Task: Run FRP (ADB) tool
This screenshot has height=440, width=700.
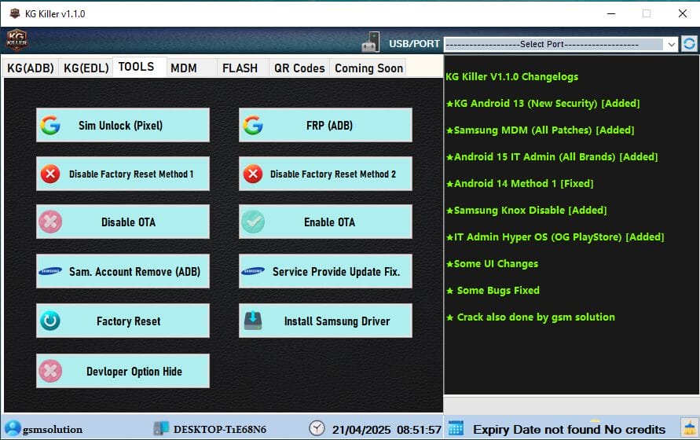Action: tap(325, 125)
